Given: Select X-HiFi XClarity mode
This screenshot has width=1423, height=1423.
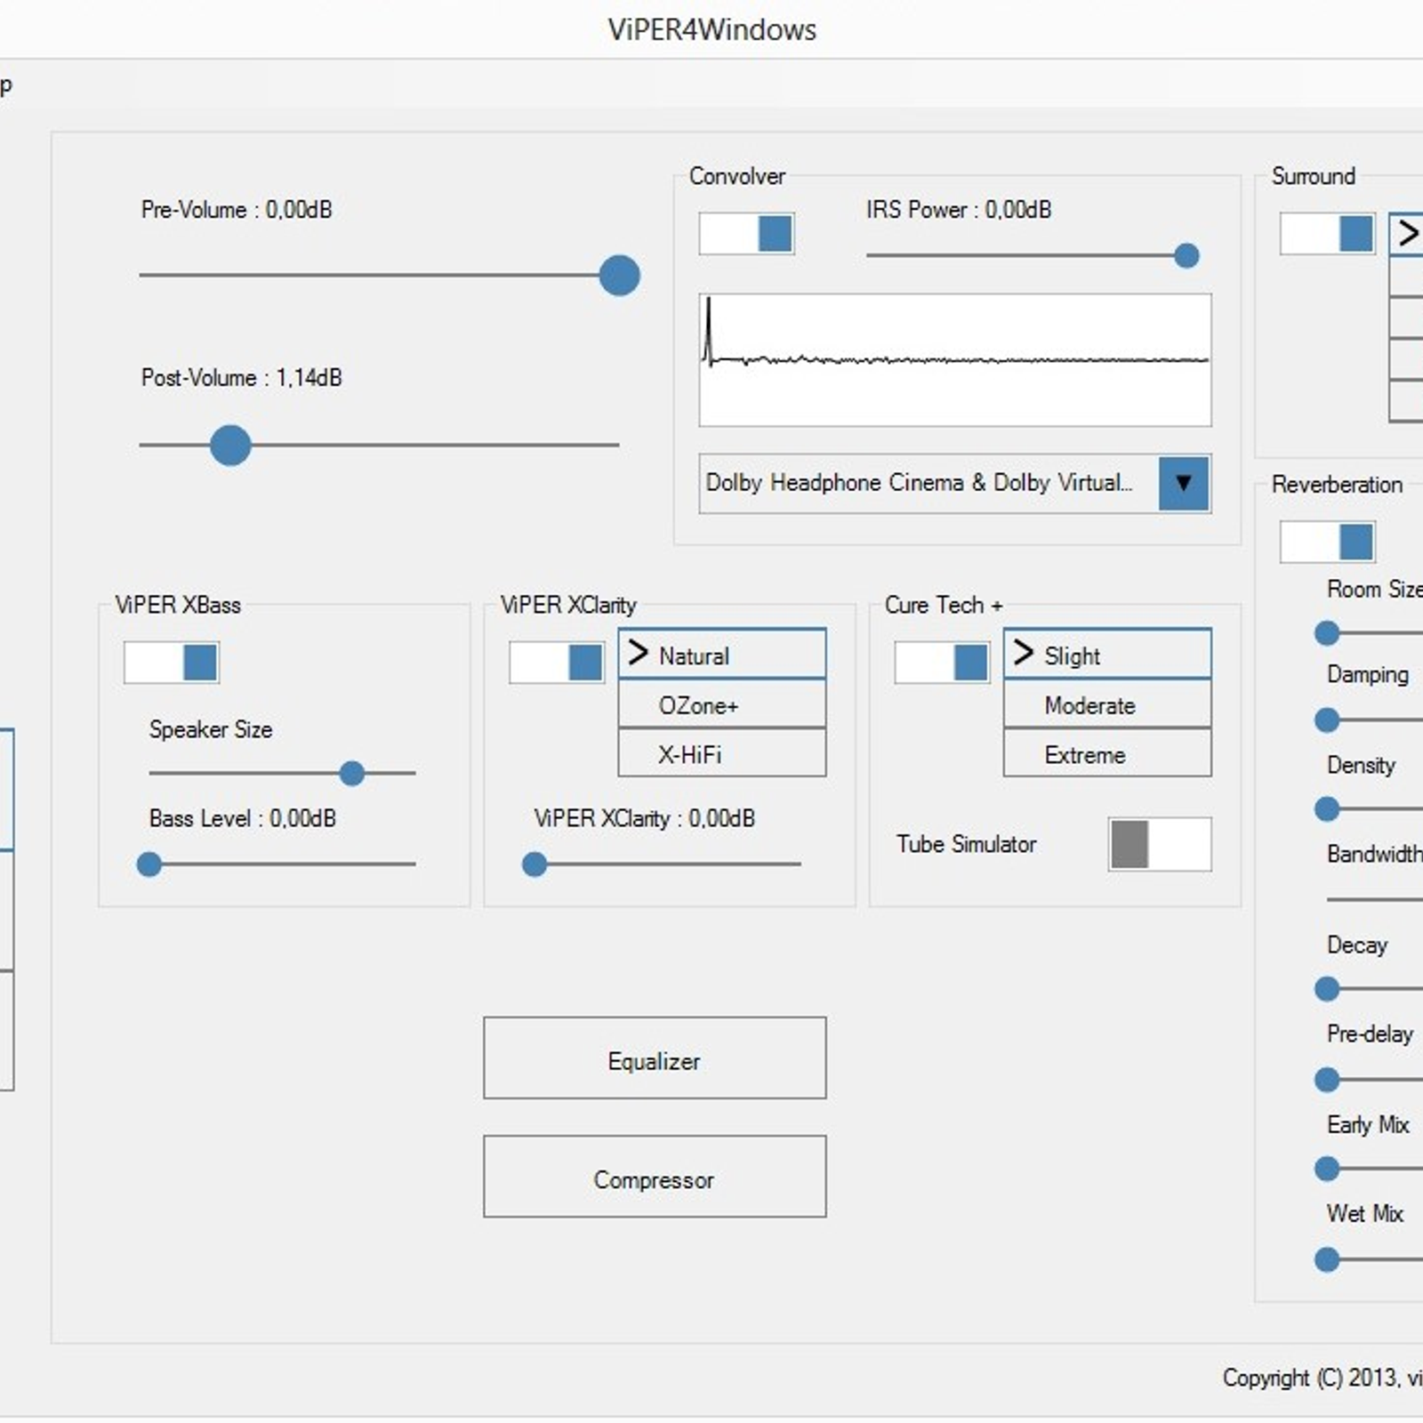Looking at the screenshot, I should point(722,754).
